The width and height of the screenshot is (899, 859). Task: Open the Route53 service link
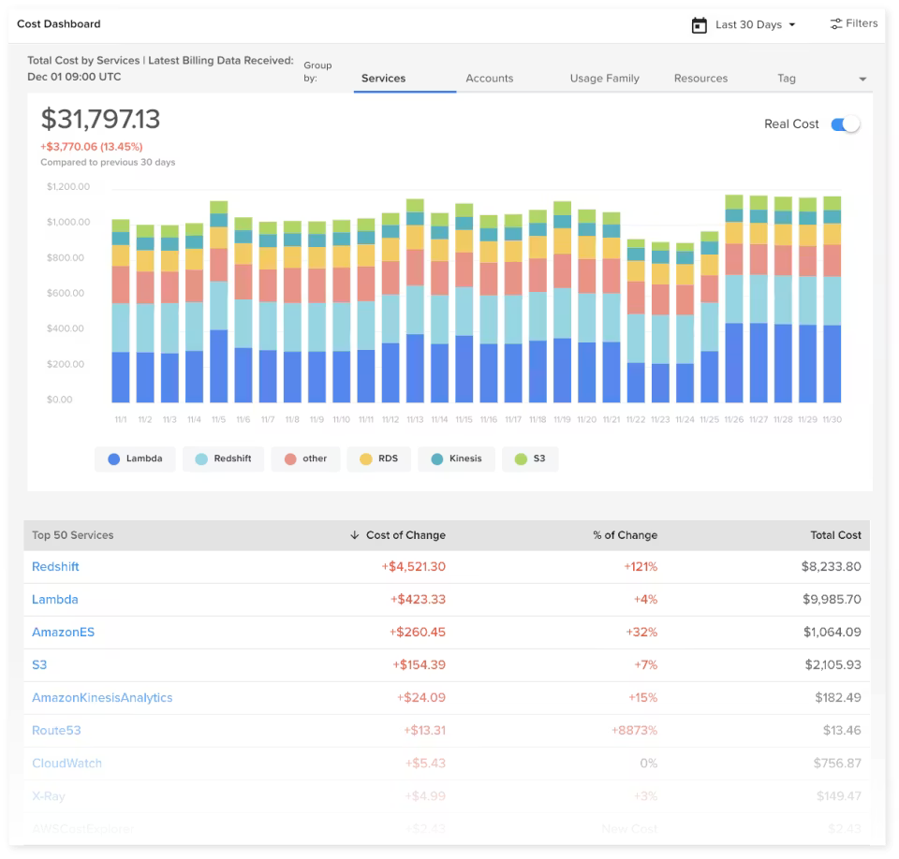56,730
